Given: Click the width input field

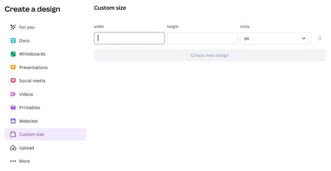Looking at the screenshot, I should [x=129, y=39].
